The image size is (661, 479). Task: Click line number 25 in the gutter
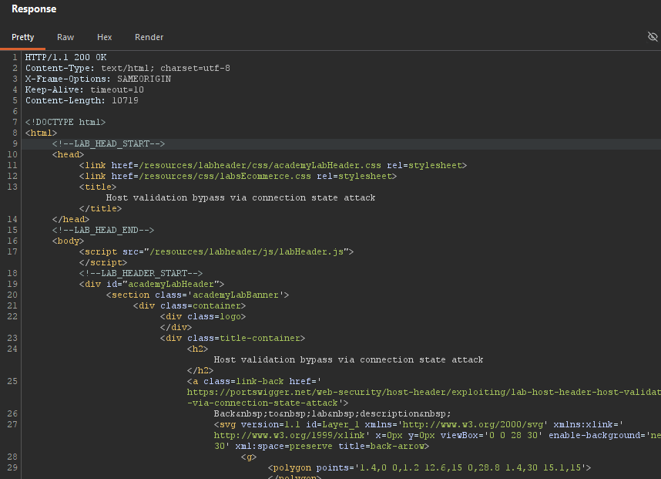point(12,381)
